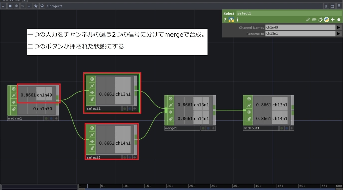Click the midiout1 node name label

click(261, 128)
